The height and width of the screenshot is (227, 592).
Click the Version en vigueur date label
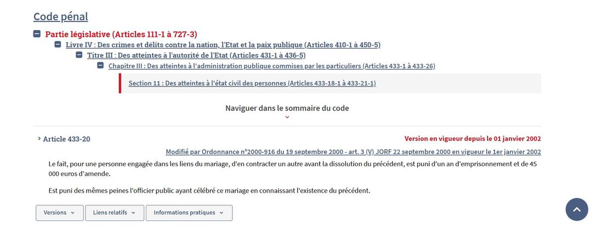click(473, 139)
